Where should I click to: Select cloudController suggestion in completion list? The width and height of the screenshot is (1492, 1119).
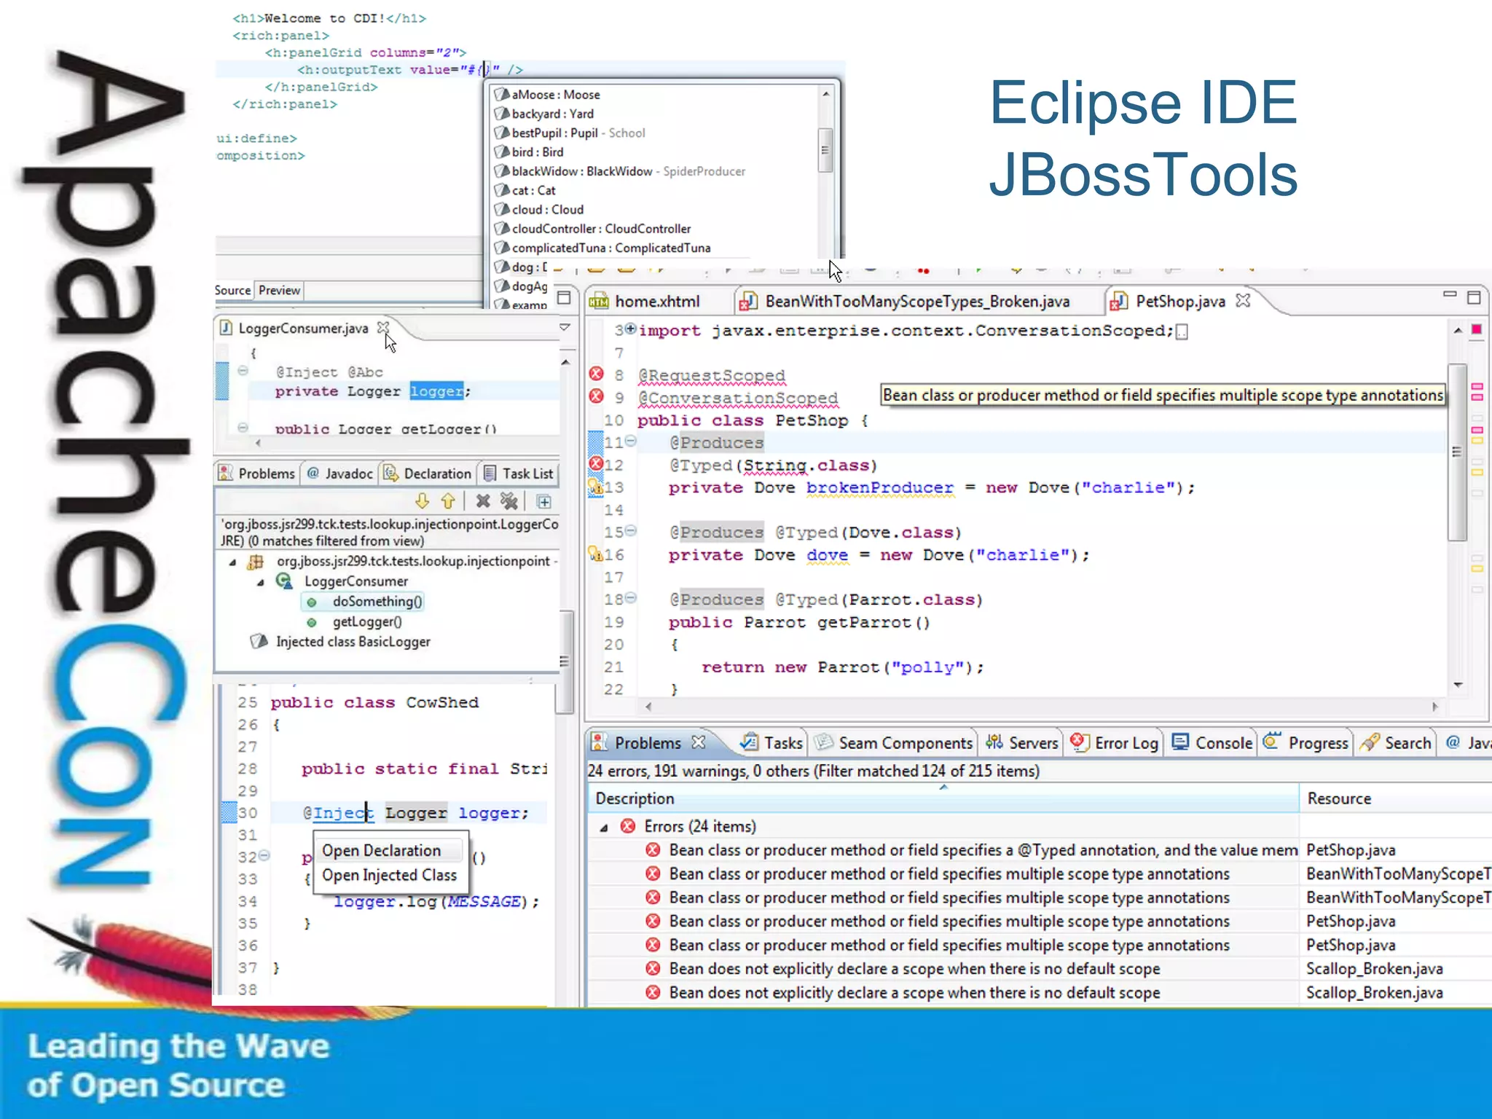(600, 229)
